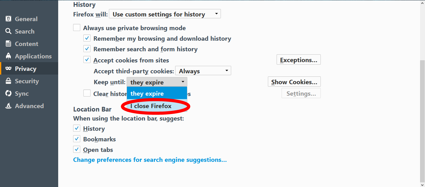Open search engine suggestions preferences link
Screen dimensions: 425x187
click(150, 160)
